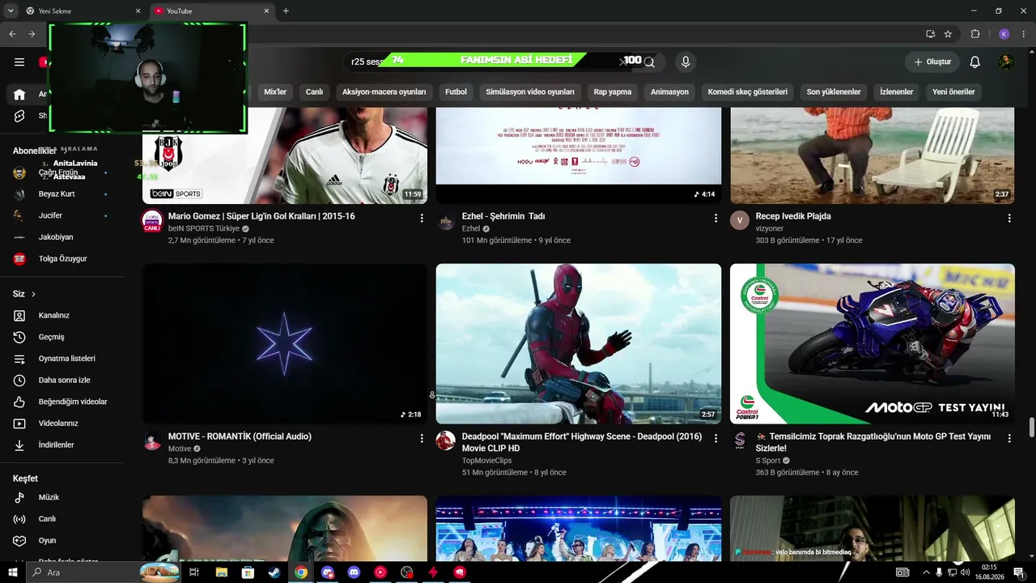The width and height of the screenshot is (1036, 583).
Task: Play the MOTIVE - ROMANTİK star thumbnail
Action: click(285, 343)
